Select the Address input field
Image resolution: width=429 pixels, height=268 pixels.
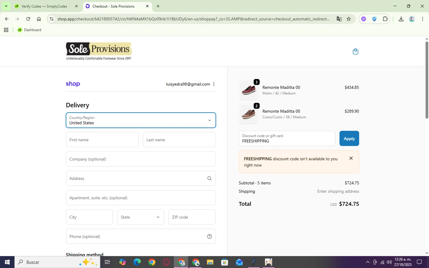(x=141, y=178)
